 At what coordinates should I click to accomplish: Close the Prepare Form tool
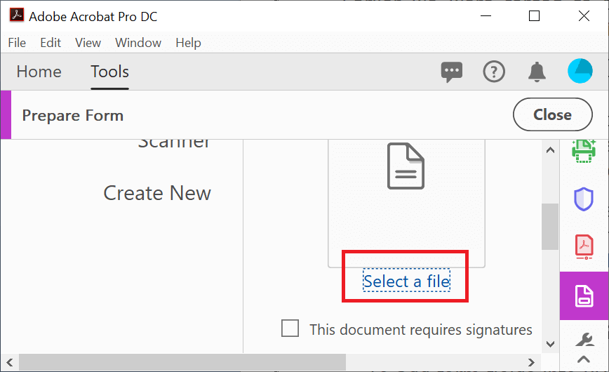pos(553,114)
